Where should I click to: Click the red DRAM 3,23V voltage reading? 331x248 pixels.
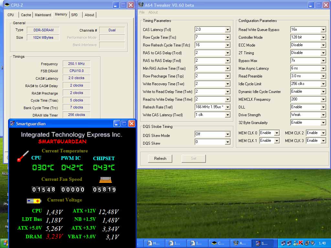tap(54, 236)
